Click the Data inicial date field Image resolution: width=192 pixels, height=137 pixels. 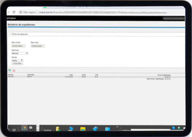point(18,46)
